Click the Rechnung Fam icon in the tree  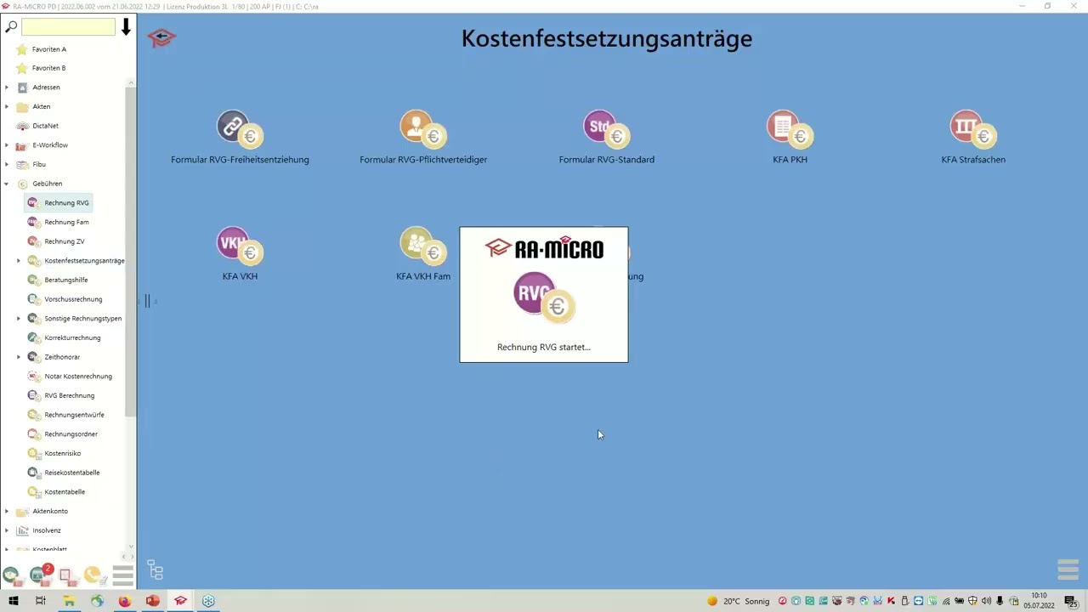[x=33, y=222]
